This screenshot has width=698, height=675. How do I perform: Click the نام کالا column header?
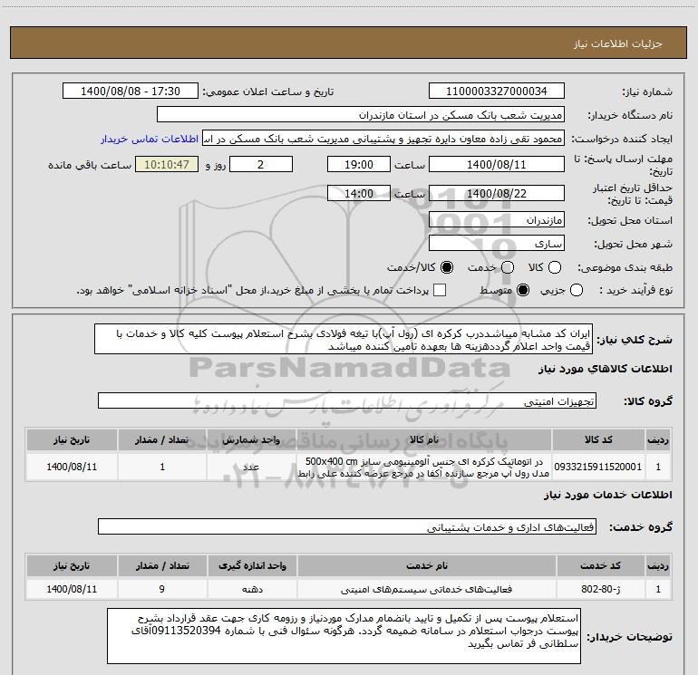click(x=424, y=439)
